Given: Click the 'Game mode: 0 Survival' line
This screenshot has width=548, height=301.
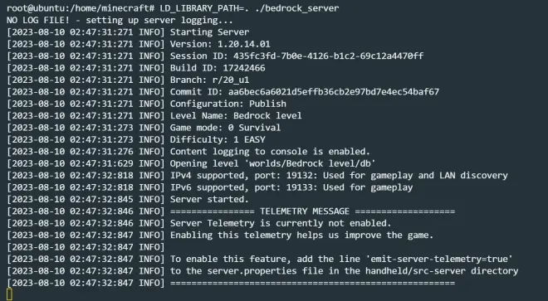Looking at the screenshot, I should tap(225, 128).
